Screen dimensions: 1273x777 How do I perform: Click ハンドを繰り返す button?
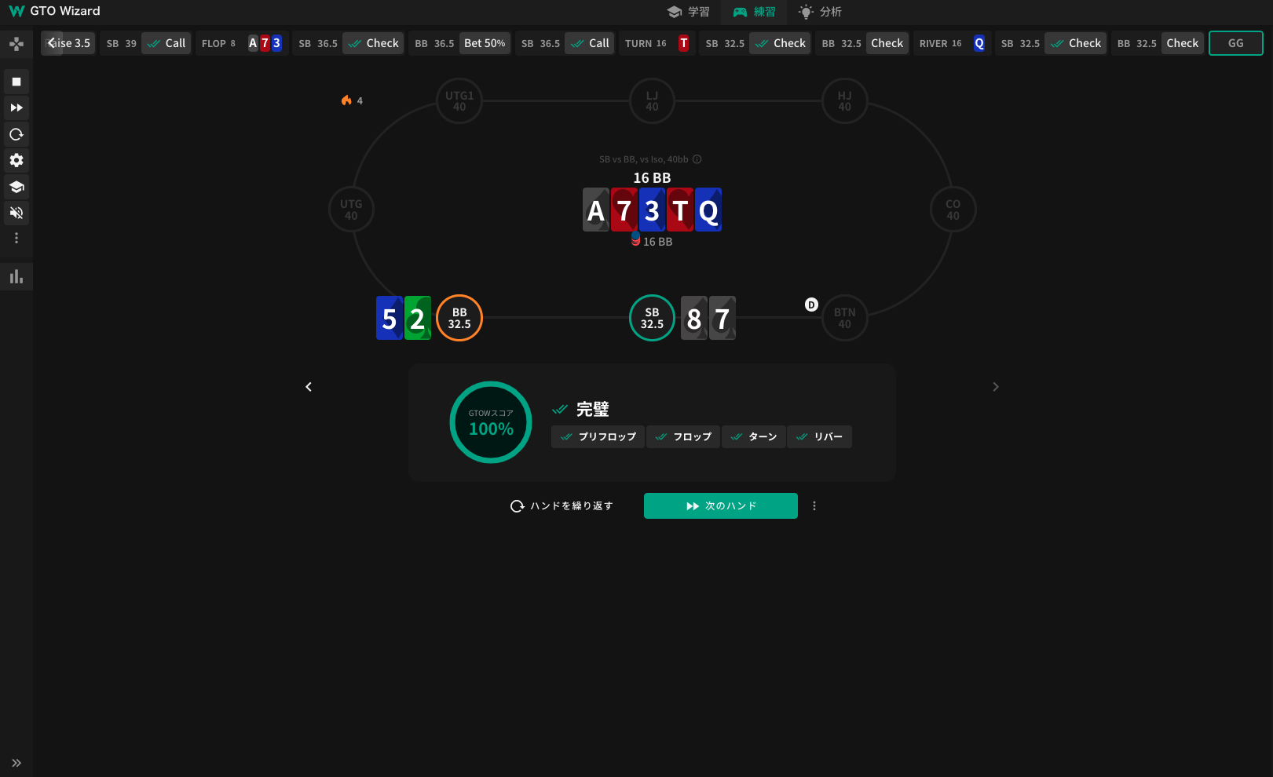[x=562, y=506]
